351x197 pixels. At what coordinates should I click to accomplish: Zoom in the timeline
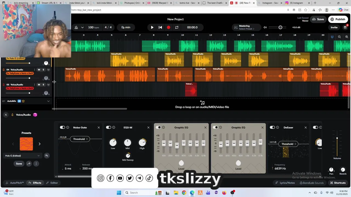point(347,37)
